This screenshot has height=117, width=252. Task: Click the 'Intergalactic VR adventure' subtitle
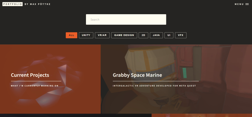154,86
